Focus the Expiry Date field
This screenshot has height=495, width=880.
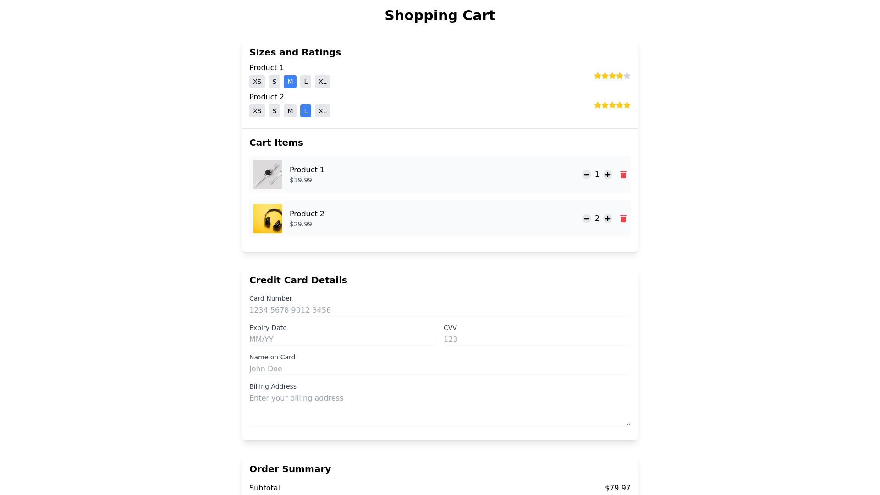(342, 340)
